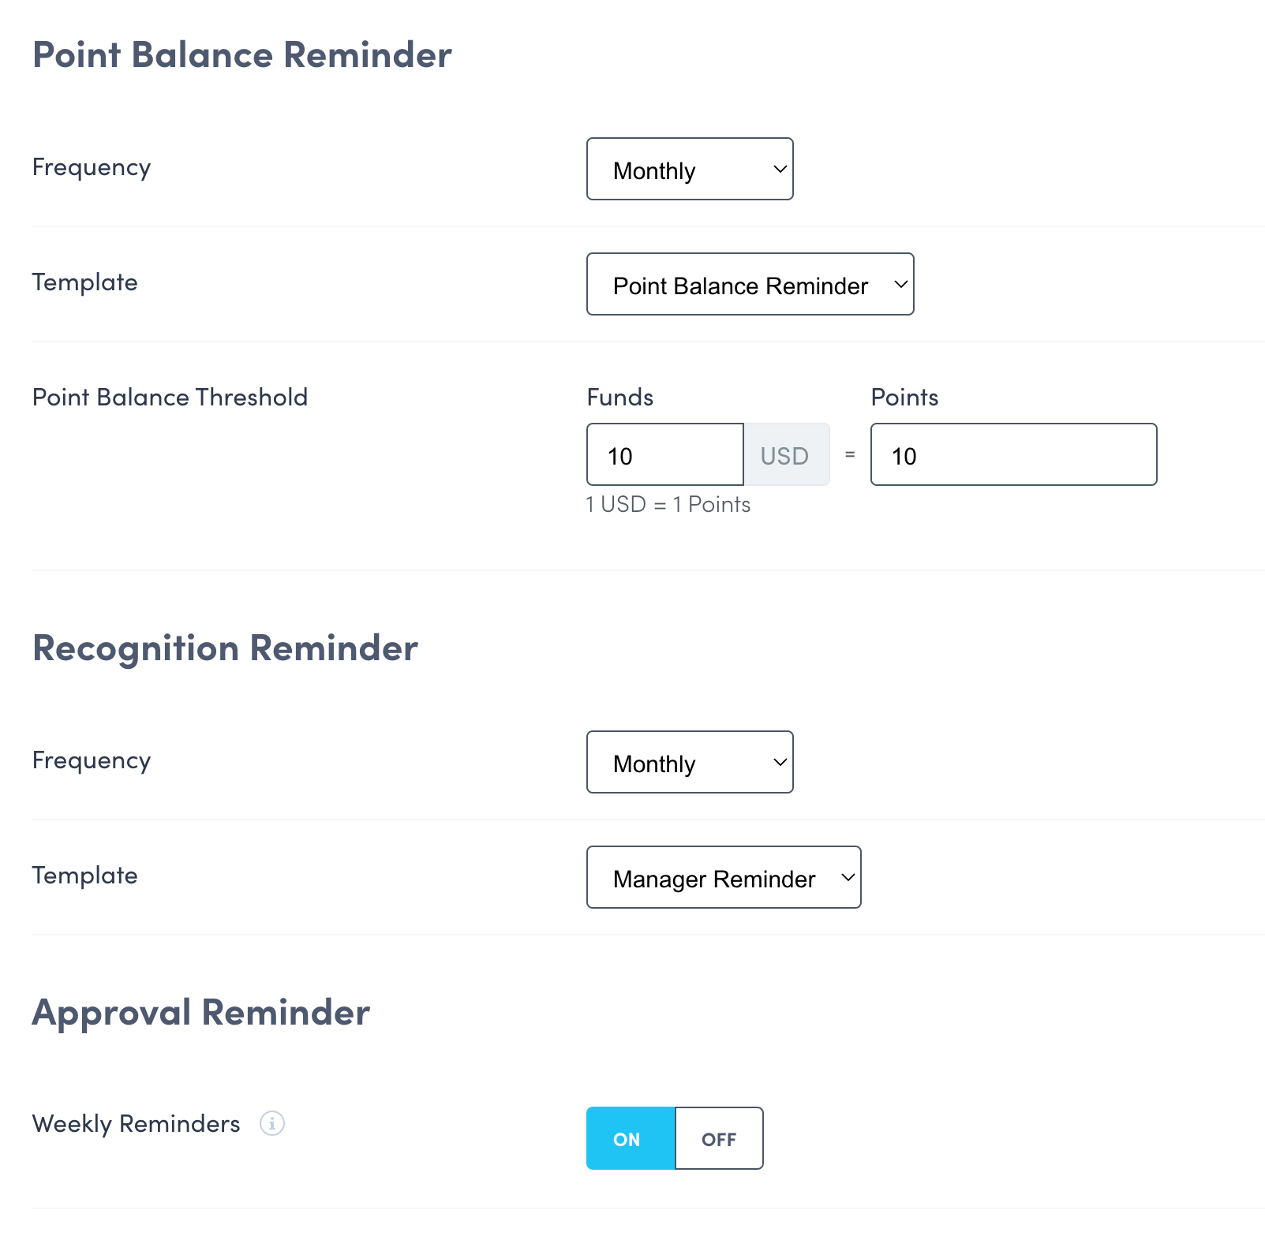1265x1236 pixels.
Task: Click the Funds input showing 10
Action: point(664,454)
